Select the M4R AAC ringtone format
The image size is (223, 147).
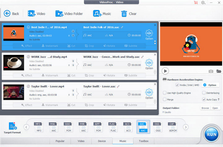coord(84,127)
